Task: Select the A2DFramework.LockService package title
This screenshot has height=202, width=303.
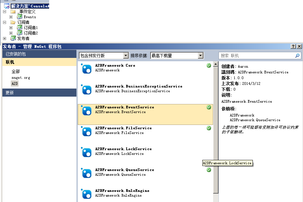Action: coord(124,149)
